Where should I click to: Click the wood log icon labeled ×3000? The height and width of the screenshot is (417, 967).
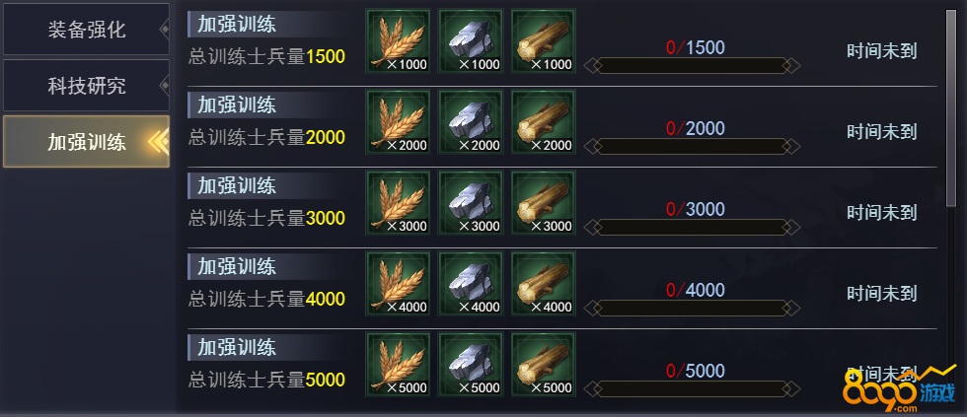(544, 203)
